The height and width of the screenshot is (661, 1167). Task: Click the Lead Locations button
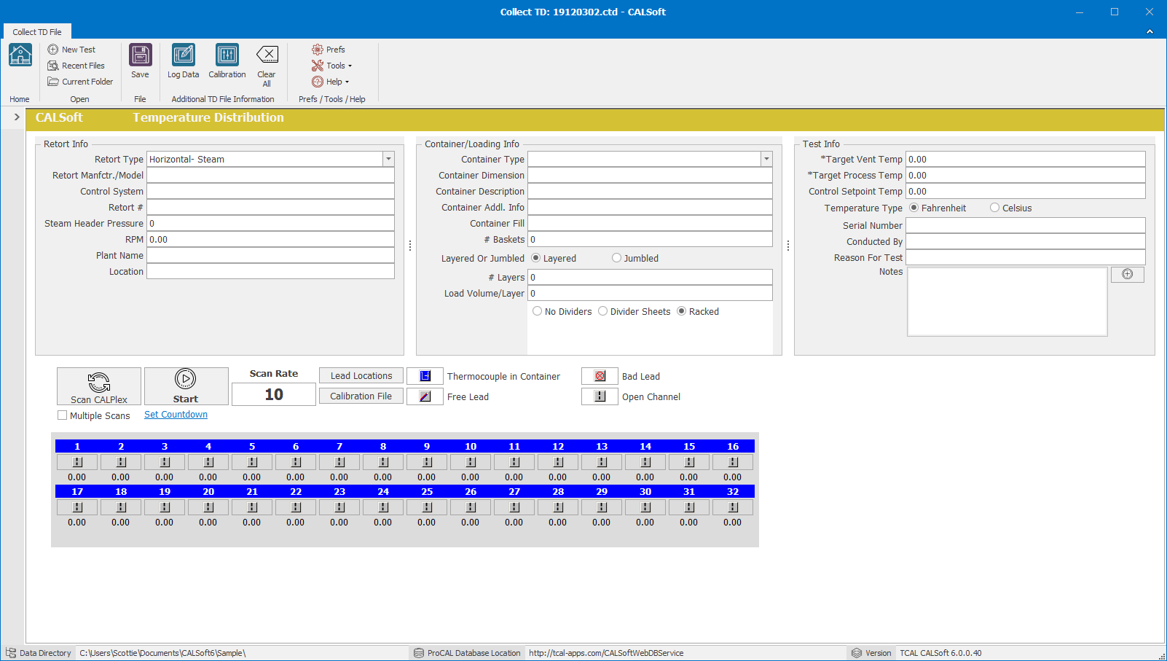(x=361, y=376)
